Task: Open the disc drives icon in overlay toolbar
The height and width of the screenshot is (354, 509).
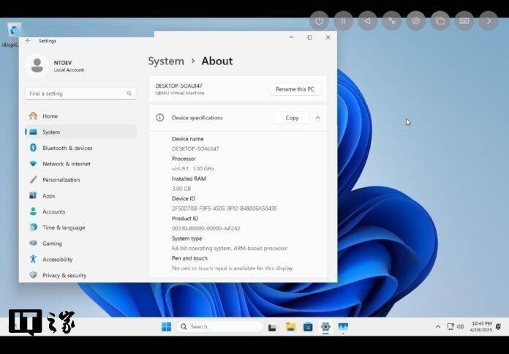Action: pyautogui.click(x=416, y=21)
